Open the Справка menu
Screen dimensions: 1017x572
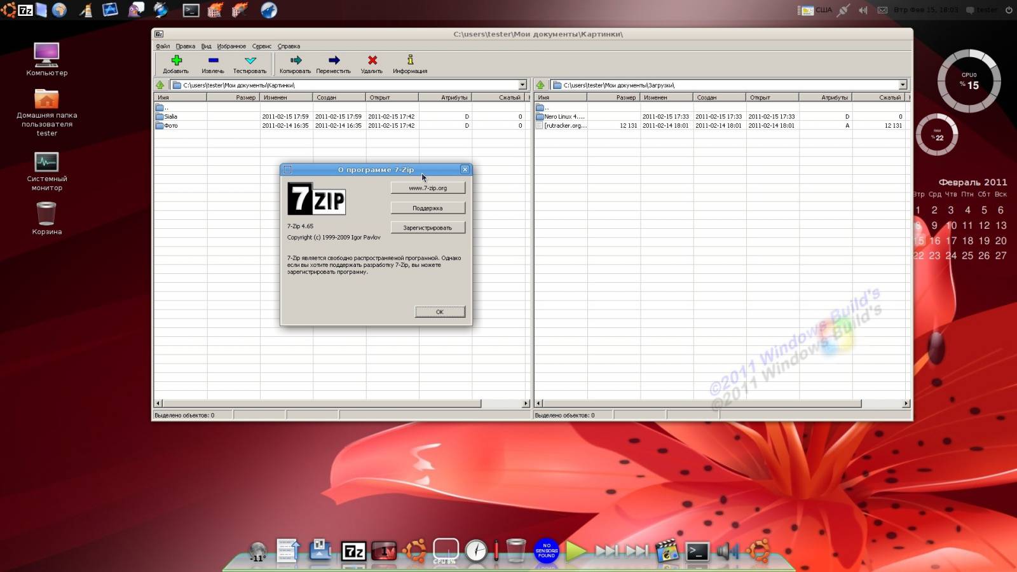click(x=289, y=46)
